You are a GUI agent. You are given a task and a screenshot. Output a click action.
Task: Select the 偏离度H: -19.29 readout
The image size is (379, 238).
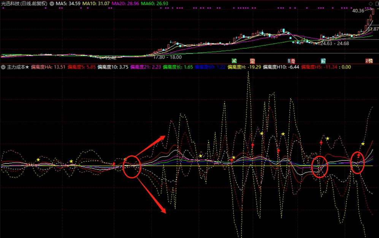(244, 67)
